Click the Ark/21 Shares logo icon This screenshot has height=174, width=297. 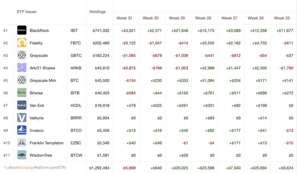(x=22, y=68)
